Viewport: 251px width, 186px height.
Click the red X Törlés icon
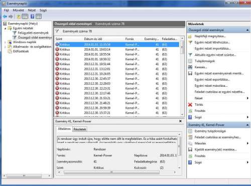pyautogui.click(x=190, y=105)
